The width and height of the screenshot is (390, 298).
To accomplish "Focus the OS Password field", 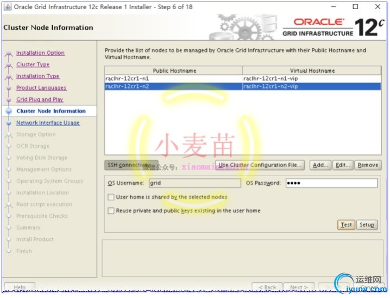I will 331,183.
